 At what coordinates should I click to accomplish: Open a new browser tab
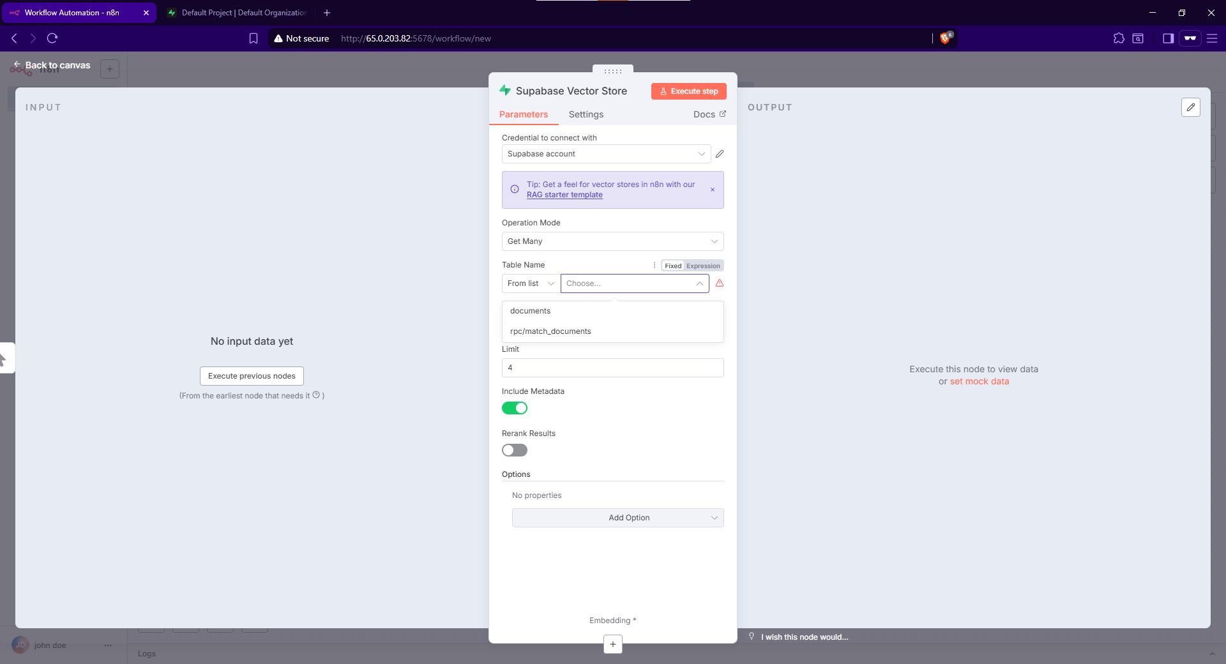pyautogui.click(x=327, y=13)
